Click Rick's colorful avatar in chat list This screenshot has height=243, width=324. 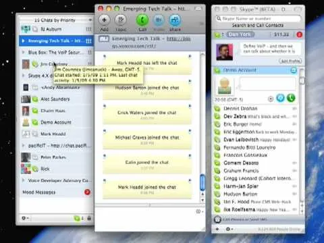click(26, 169)
